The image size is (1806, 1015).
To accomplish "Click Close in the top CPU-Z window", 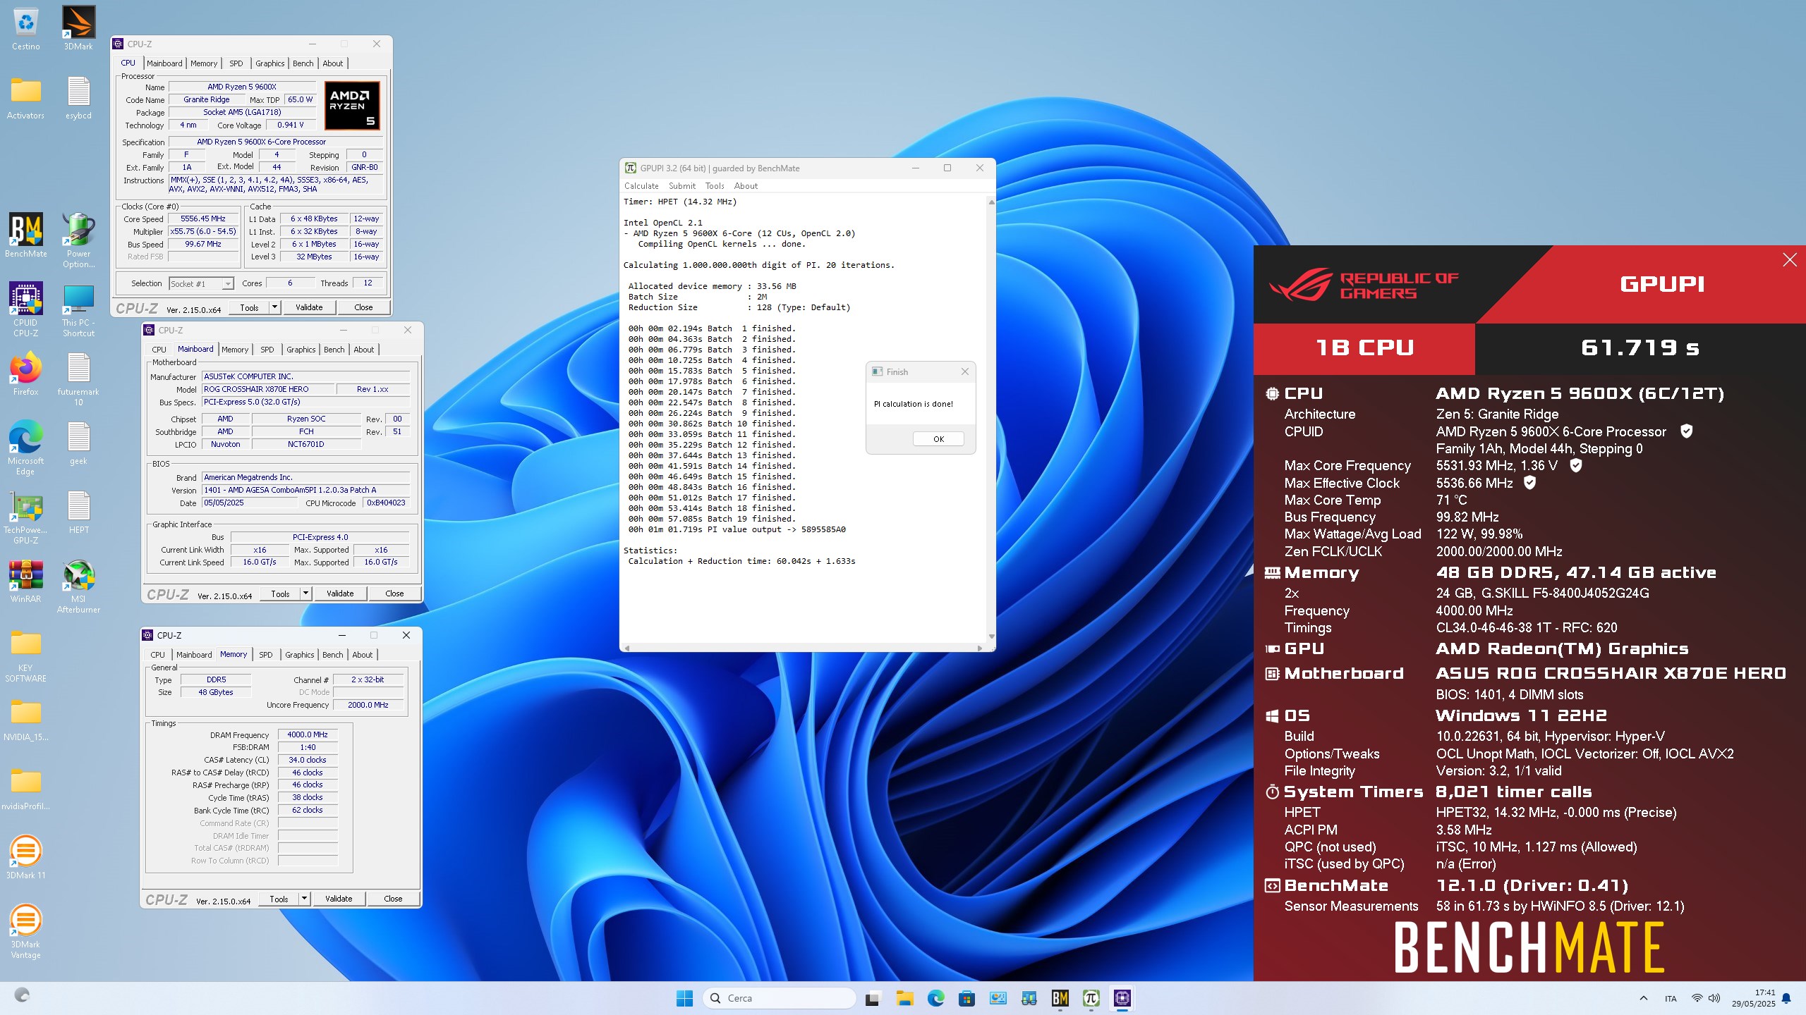I will click(363, 307).
